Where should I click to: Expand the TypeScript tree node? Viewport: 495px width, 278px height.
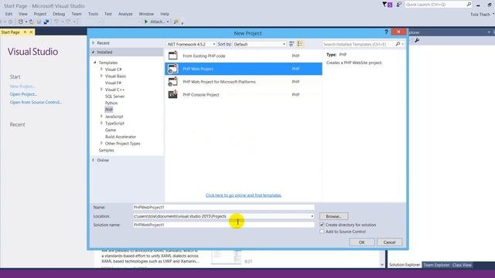(101, 123)
